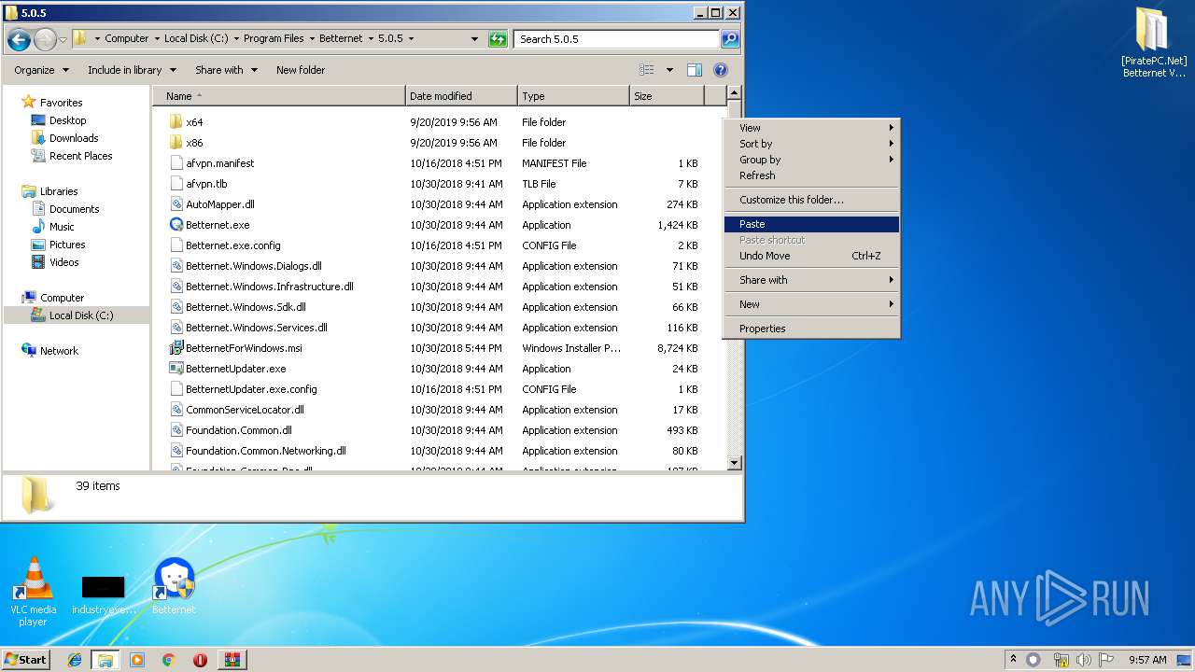This screenshot has width=1195, height=672.
Task: Open Properties from the context menu
Action: pyautogui.click(x=811, y=329)
